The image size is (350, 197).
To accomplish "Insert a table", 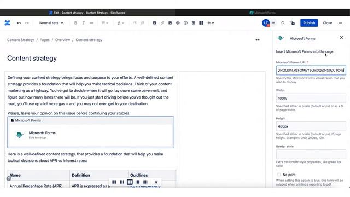I will click(x=194, y=23).
